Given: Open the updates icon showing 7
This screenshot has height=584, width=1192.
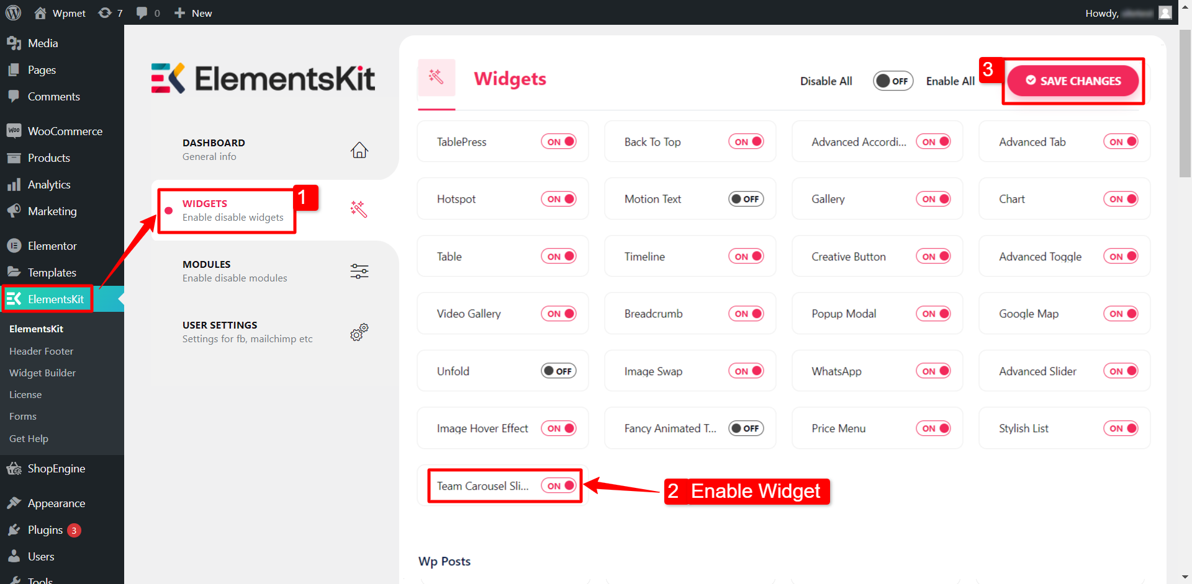Looking at the screenshot, I should pos(105,12).
